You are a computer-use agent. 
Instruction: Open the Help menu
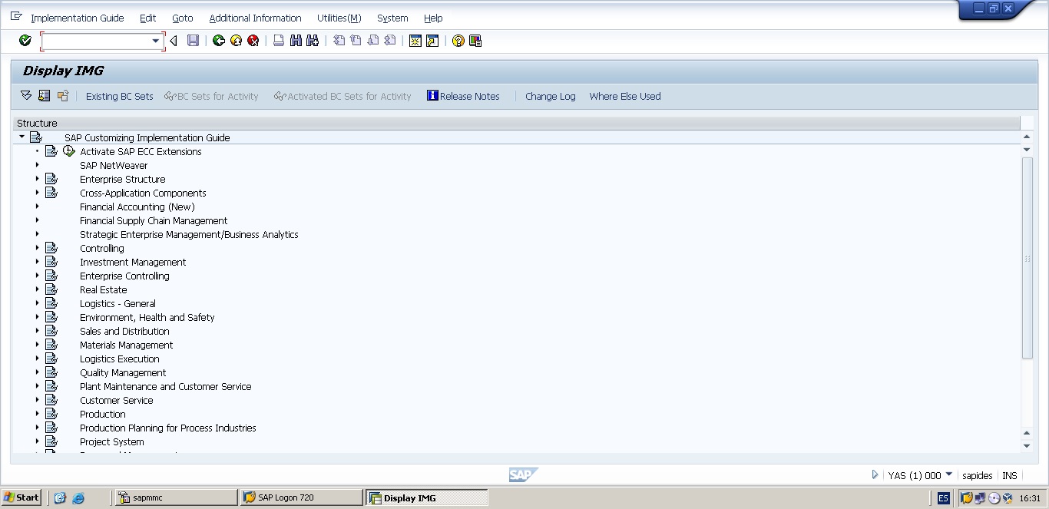pos(433,18)
